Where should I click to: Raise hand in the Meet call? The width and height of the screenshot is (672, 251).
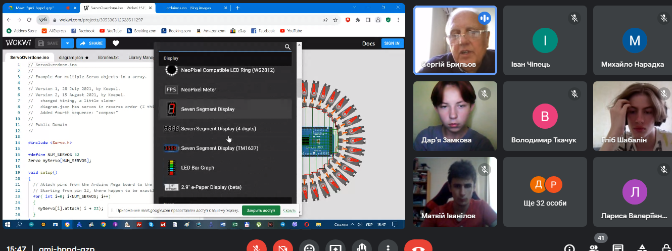tap(362, 247)
